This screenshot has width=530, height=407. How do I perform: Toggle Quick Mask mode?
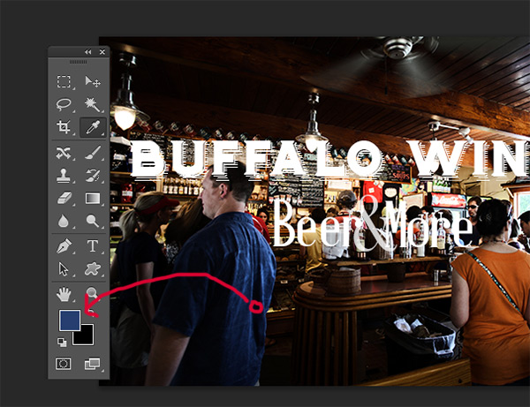[x=64, y=363]
